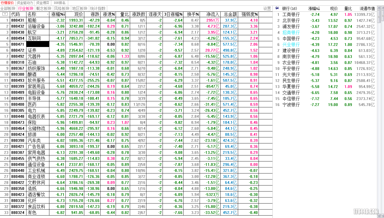This screenshot has width=384, height=218.
Task: Click the 4.10 strength value of 船舶
Action: coord(254,20)
